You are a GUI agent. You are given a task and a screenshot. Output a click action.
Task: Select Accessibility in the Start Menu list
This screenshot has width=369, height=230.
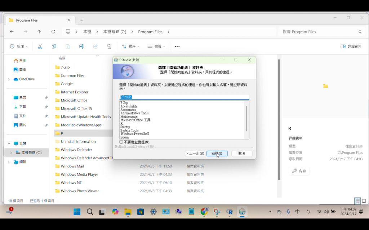pyautogui.click(x=129, y=106)
